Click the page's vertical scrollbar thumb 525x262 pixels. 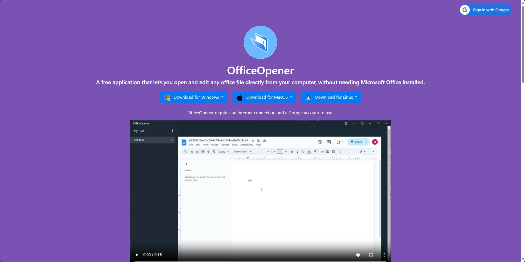(523, 44)
